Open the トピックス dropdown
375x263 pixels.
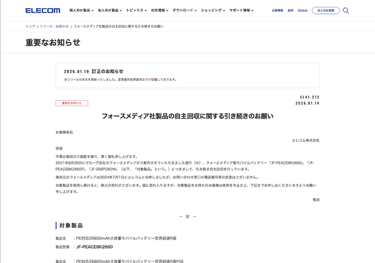136,10
